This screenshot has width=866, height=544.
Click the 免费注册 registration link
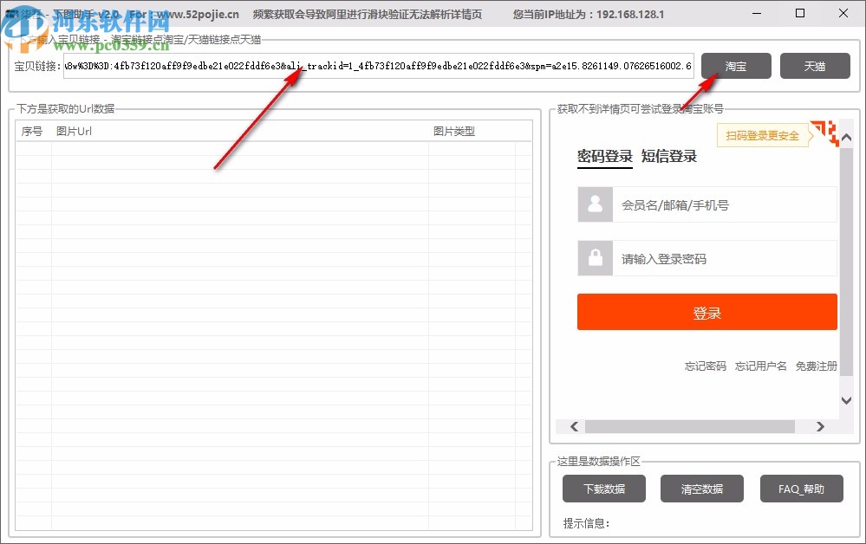(816, 366)
